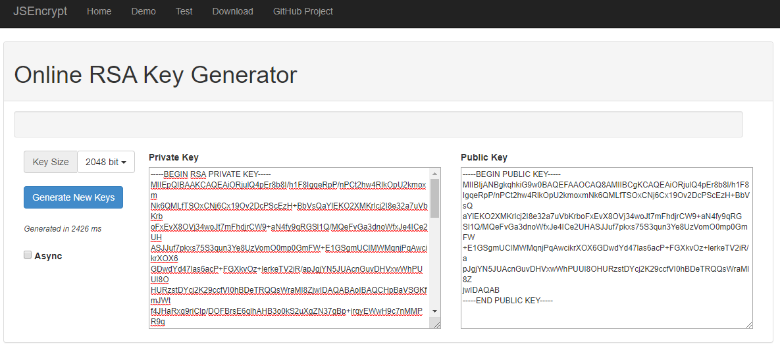Image resolution: width=780 pixels, height=350 pixels.
Task: Go to the Demo page
Action: pyautogui.click(x=143, y=11)
